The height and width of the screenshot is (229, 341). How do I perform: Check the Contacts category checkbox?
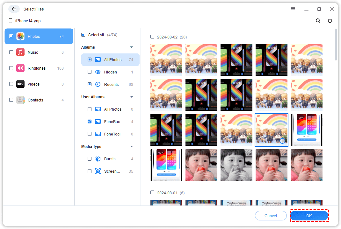[11, 100]
